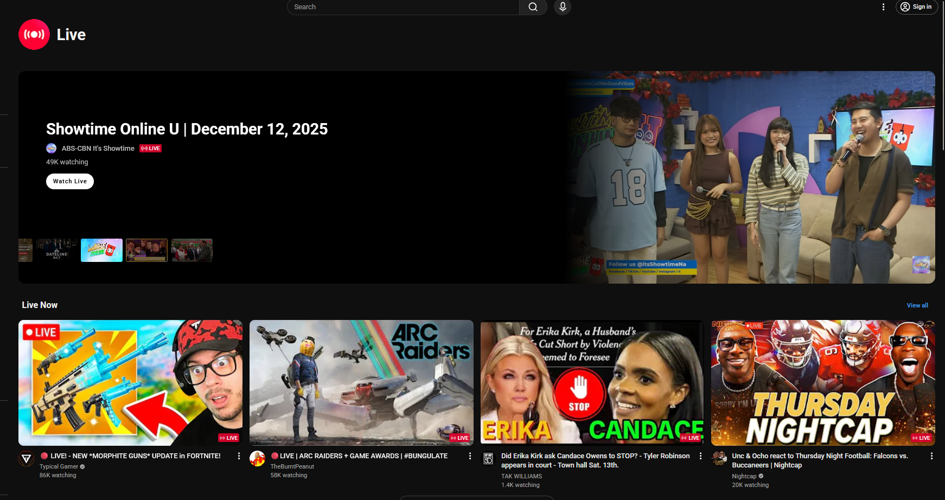Open the Erika and Candace video thumbnail
This screenshot has width=945, height=500.
click(x=592, y=383)
